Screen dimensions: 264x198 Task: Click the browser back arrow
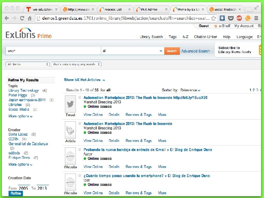[x=7, y=18]
